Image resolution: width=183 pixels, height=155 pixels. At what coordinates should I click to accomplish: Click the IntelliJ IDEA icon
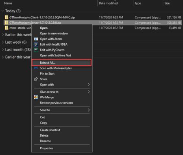tap(36, 44)
